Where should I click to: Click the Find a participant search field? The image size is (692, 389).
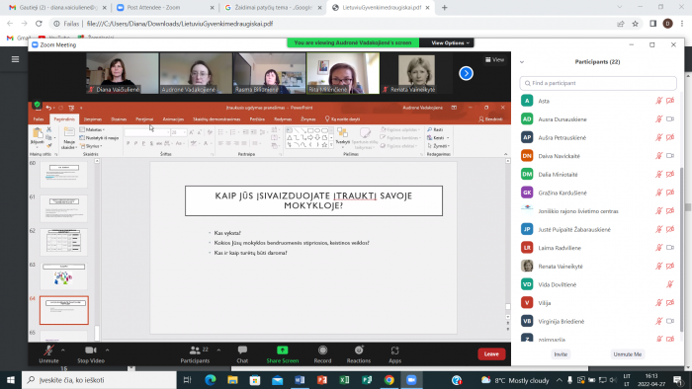click(598, 83)
